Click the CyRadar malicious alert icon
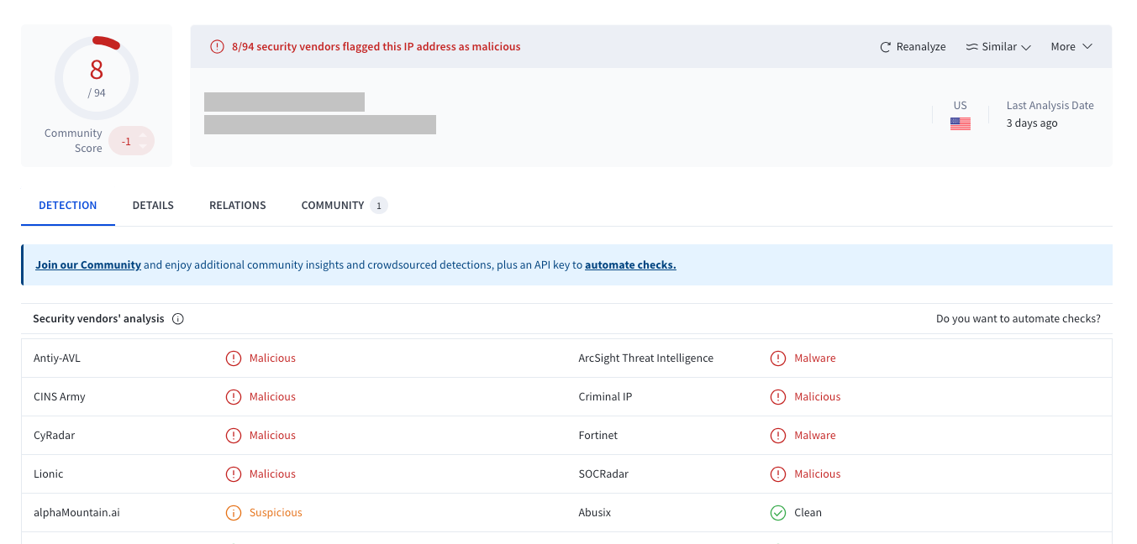The width and height of the screenshot is (1137, 544). pyautogui.click(x=234, y=436)
